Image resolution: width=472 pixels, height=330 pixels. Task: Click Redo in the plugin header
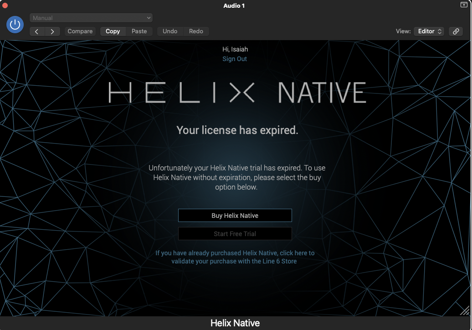(196, 31)
